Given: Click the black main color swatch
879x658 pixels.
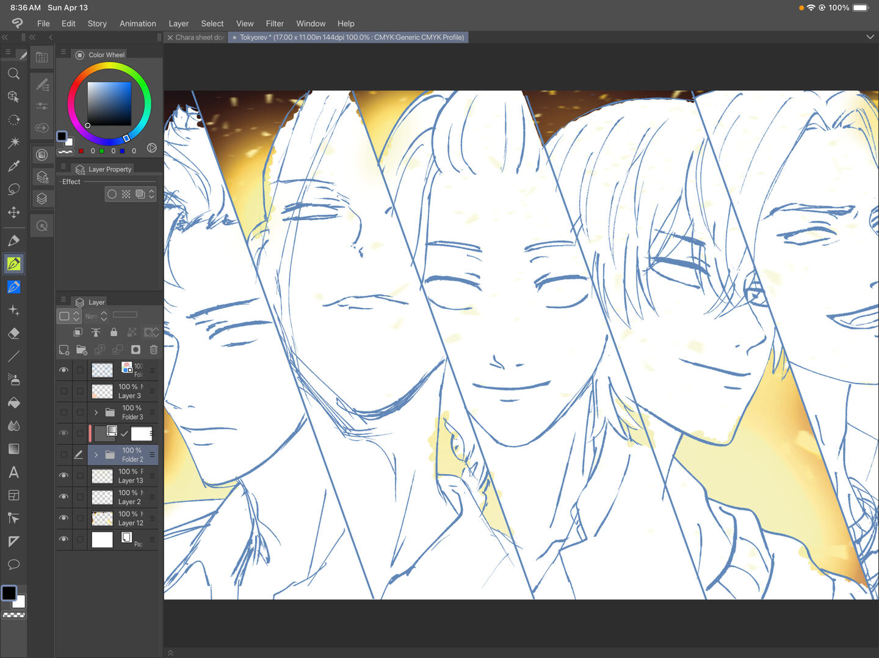Looking at the screenshot, I should coord(9,593).
